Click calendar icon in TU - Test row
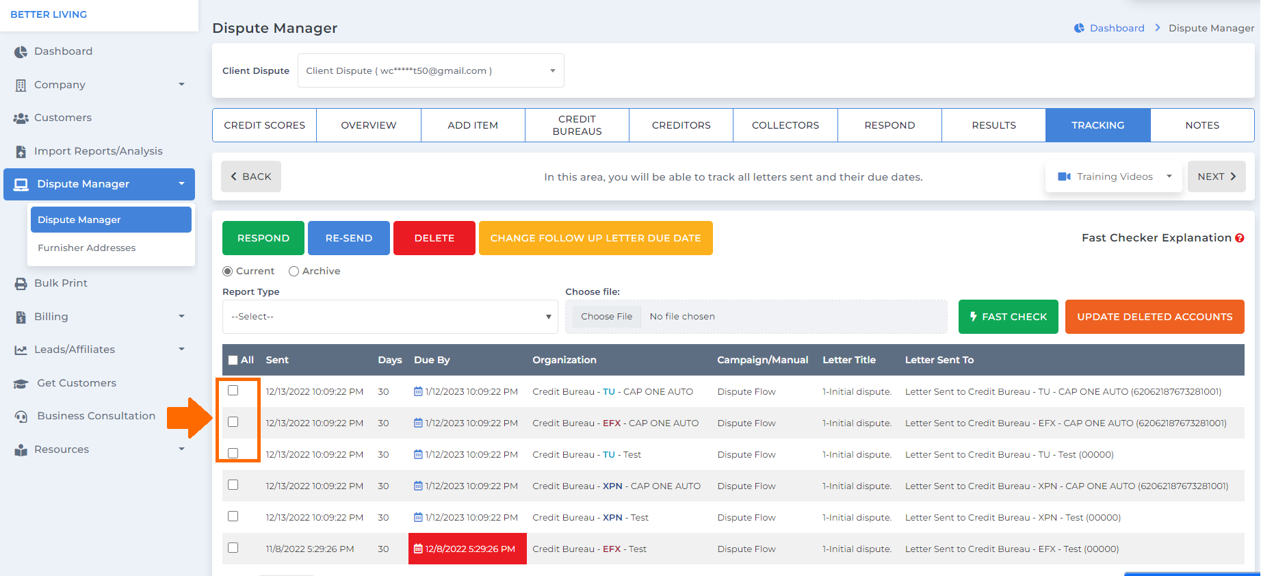The height and width of the screenshot is (576, 1274). point(418,454)
